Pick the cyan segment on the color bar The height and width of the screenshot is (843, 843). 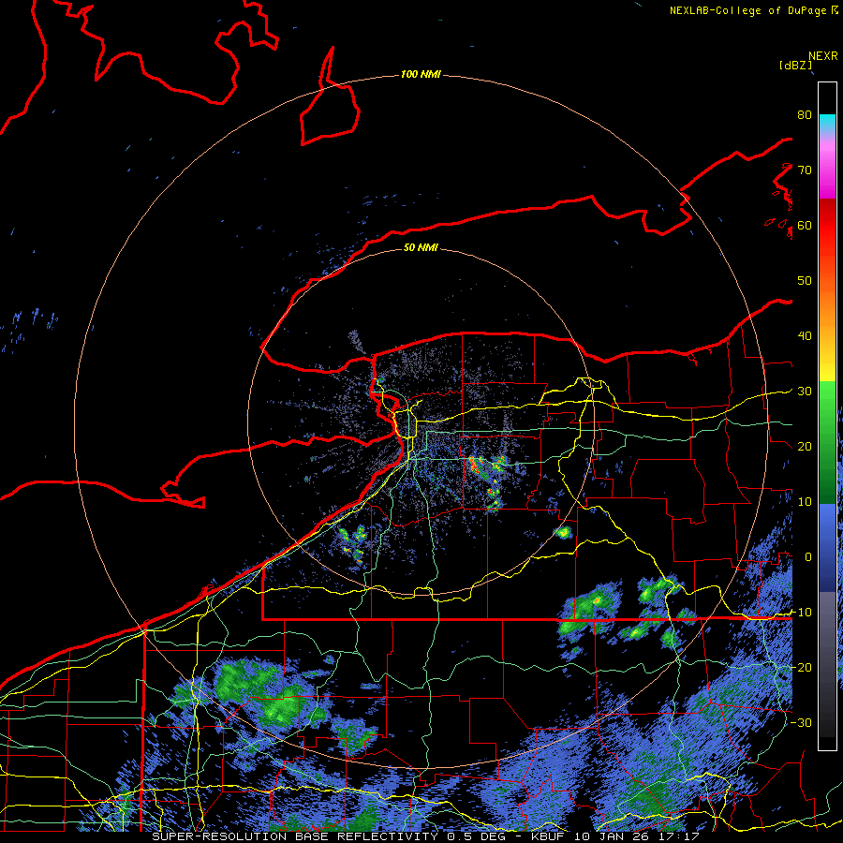coord(827,123)
